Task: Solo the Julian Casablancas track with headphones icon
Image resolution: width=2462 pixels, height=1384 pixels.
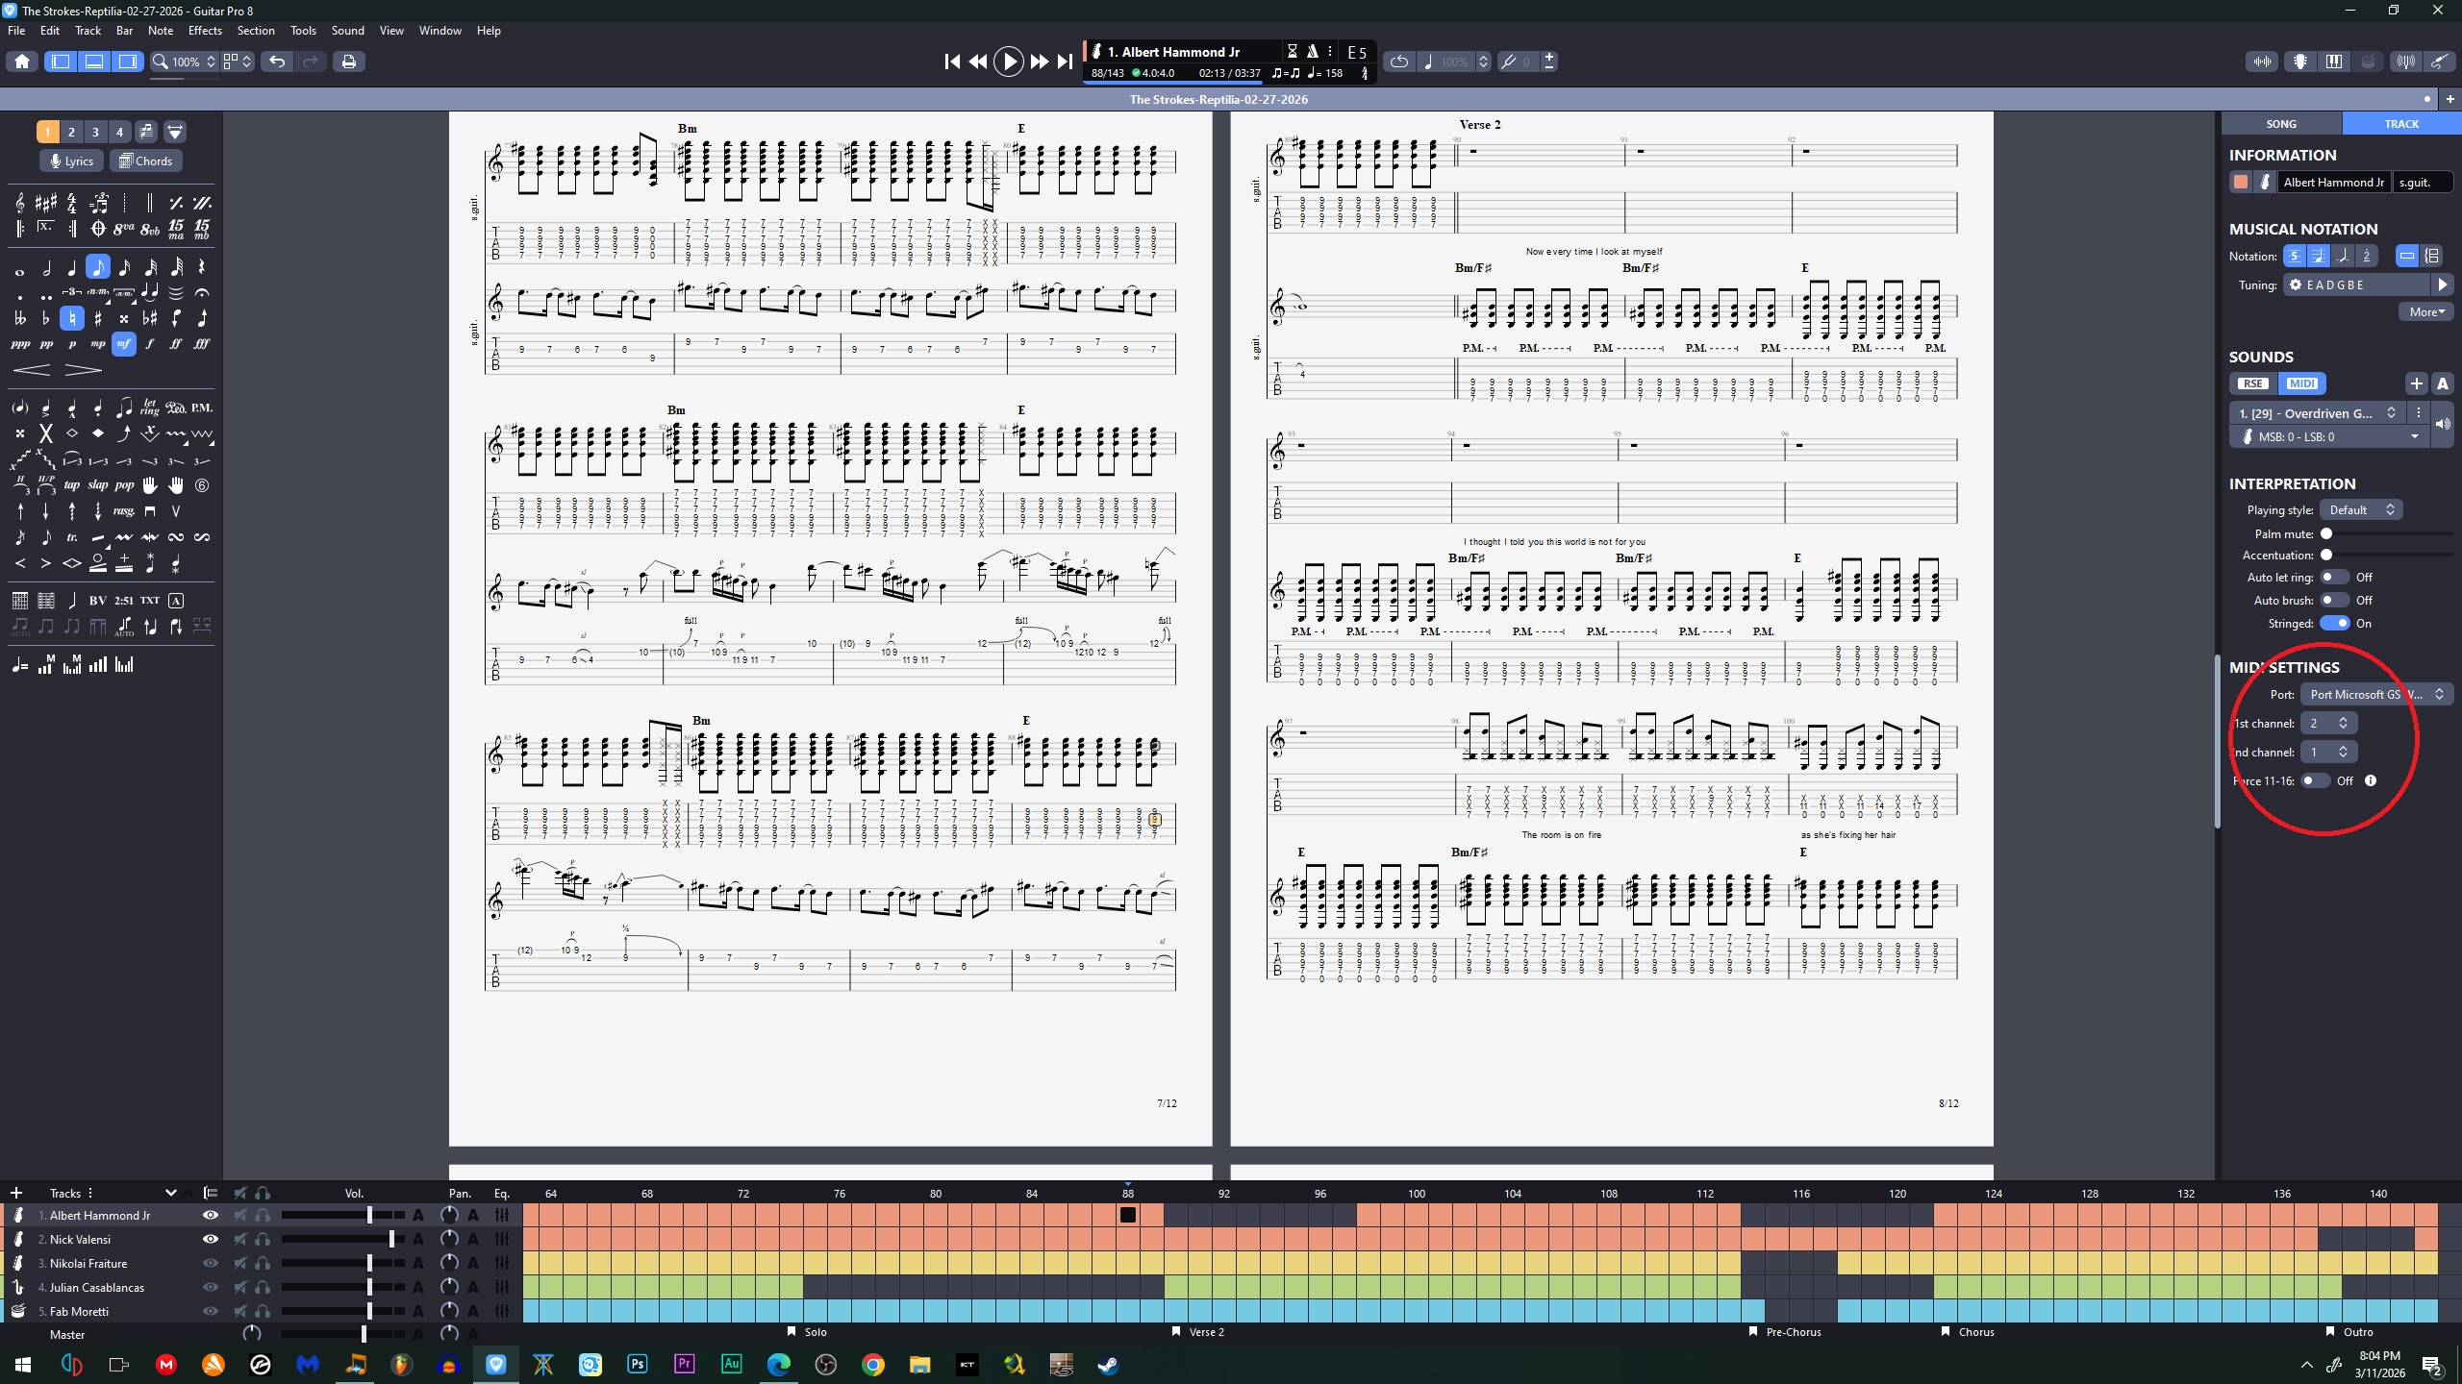Action: click(x=263, y=1288)
